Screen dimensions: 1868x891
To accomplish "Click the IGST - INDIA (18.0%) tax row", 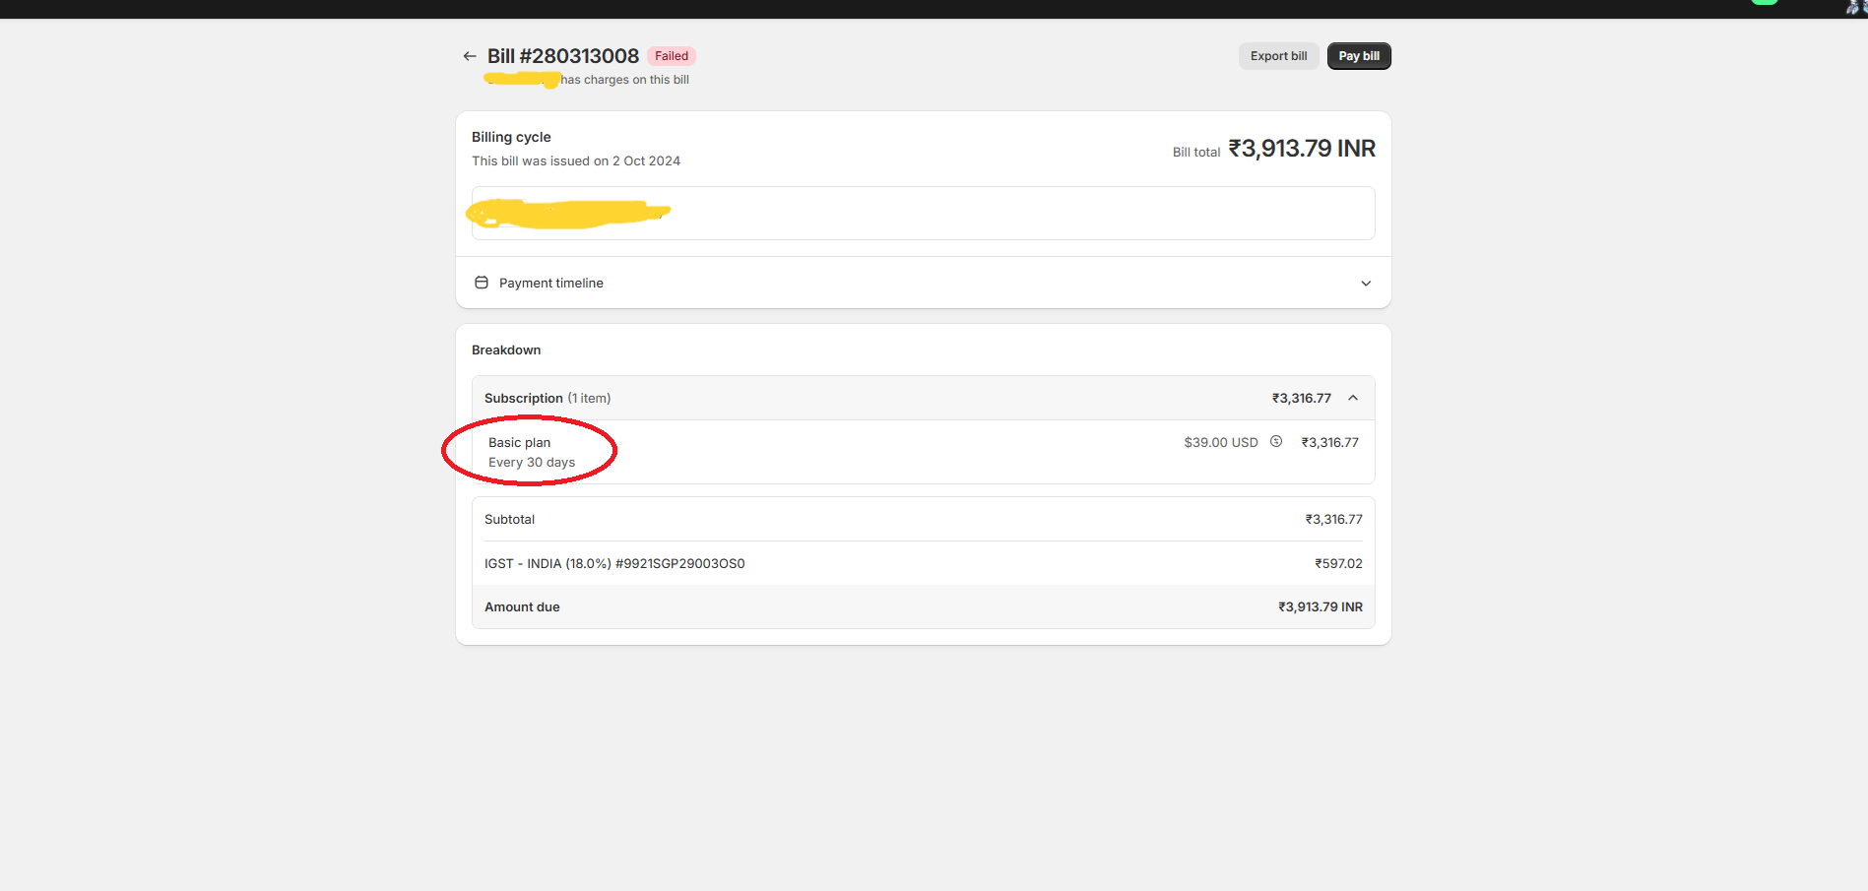I will pyautogui.click(x=614, y=563).
